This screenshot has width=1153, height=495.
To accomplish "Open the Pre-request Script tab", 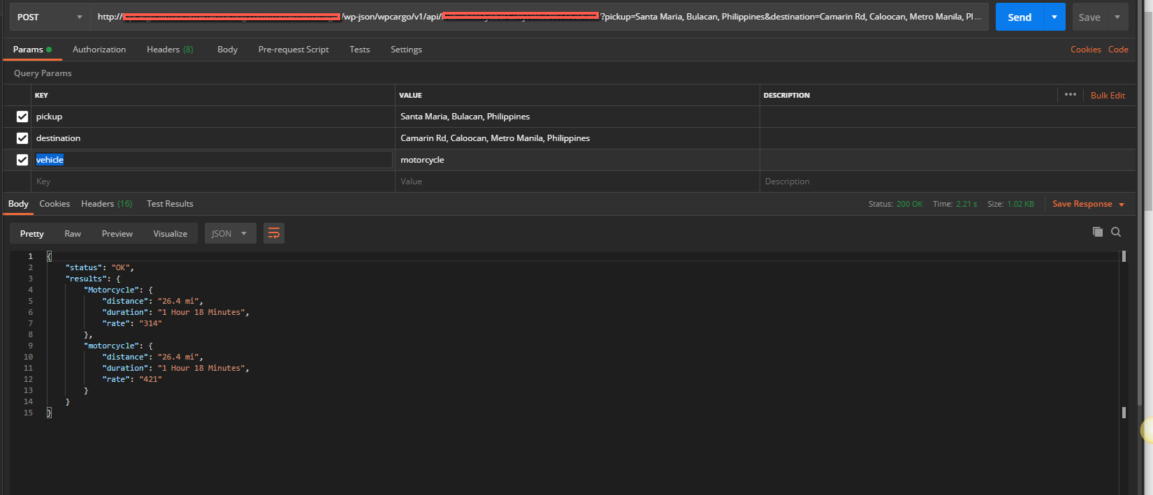I will [293, 50].
